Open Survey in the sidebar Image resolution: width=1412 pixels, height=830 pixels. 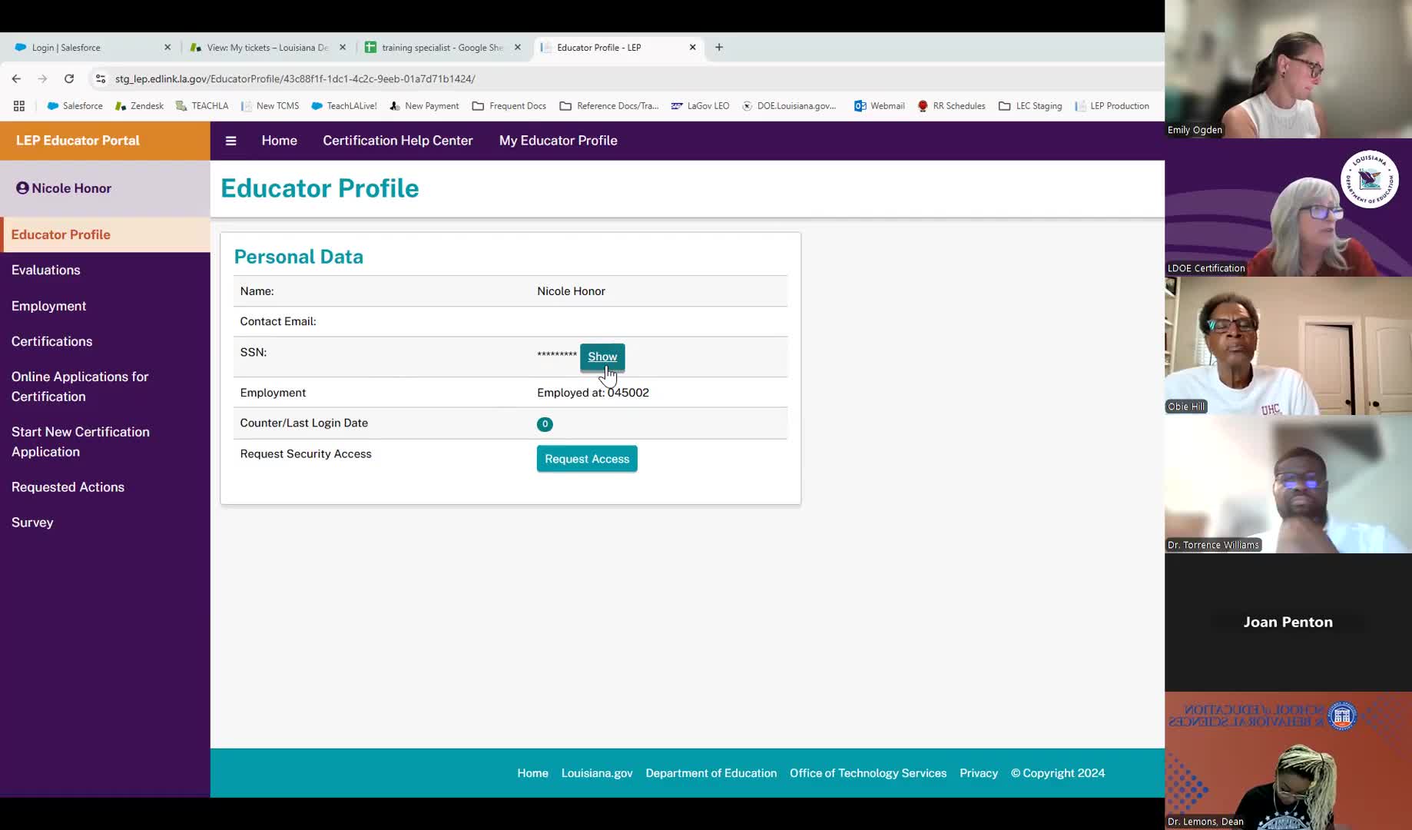click(x=32, y=523)
